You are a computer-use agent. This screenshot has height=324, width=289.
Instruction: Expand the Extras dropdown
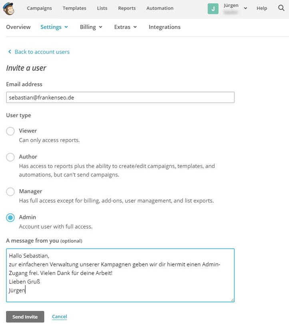point(126,27)
